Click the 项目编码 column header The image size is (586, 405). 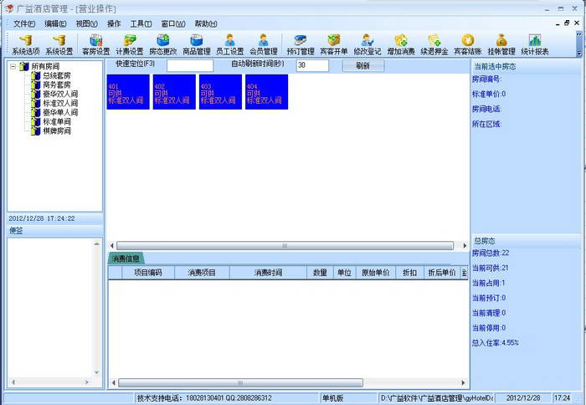(x=148, y=273)
